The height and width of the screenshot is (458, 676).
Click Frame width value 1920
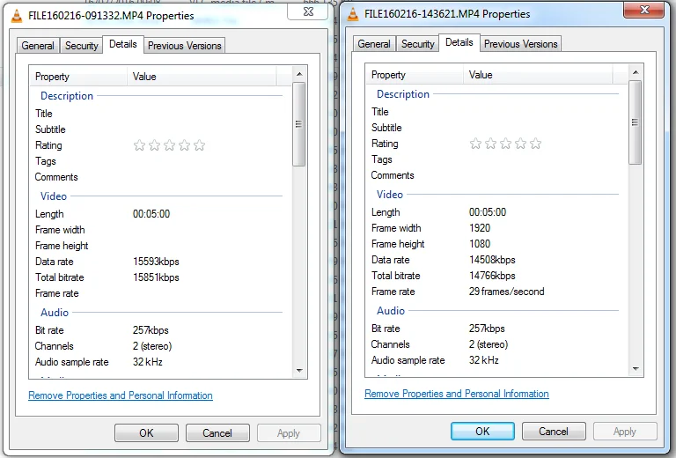point(480,228)
